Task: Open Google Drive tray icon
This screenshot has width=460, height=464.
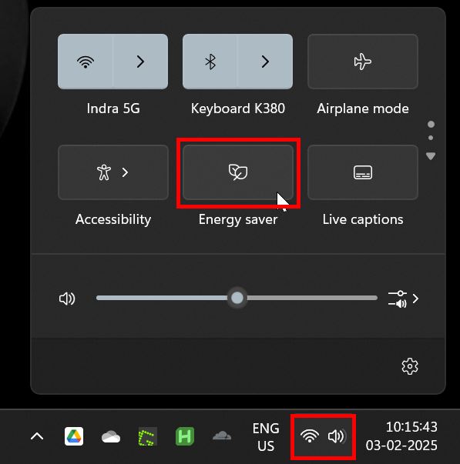Action: click(x=74, y=436)
